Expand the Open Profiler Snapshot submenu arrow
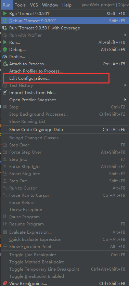The image size is (129, 286). click(125, 100)
